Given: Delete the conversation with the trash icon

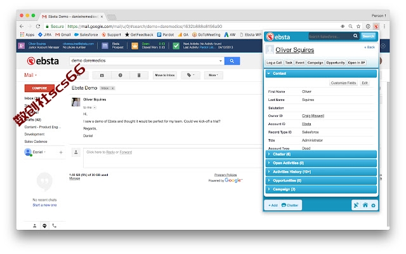Looking at the screenshot, I should coord(139,75).
